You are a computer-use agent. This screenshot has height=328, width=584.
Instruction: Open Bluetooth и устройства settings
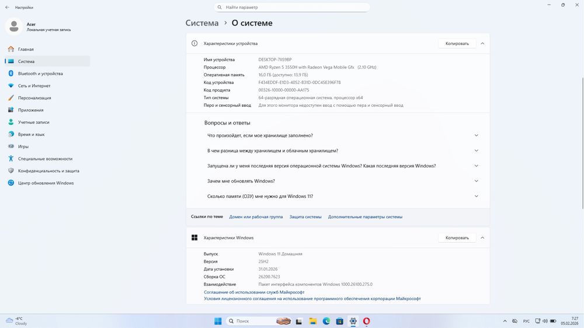48,74
